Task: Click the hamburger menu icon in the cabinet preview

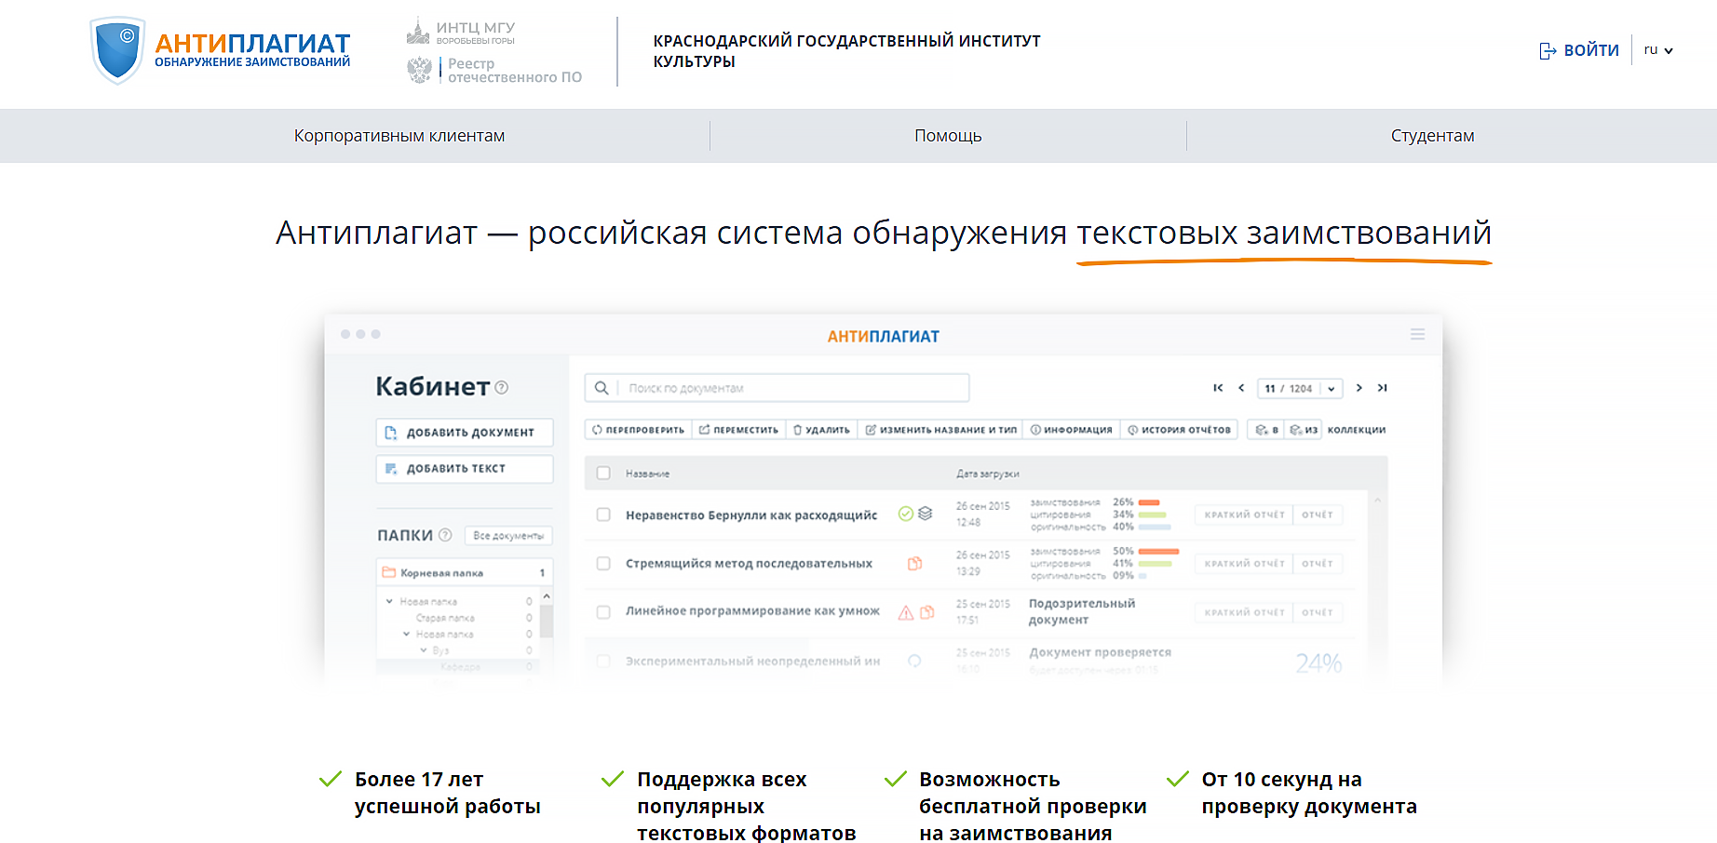Action: pos(1417,334)
